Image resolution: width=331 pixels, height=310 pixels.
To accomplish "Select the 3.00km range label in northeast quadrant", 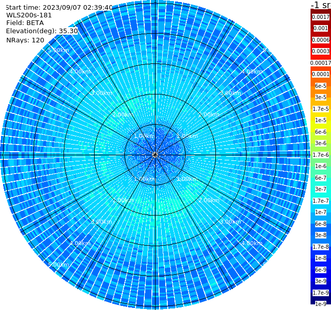I will (230, 93).
